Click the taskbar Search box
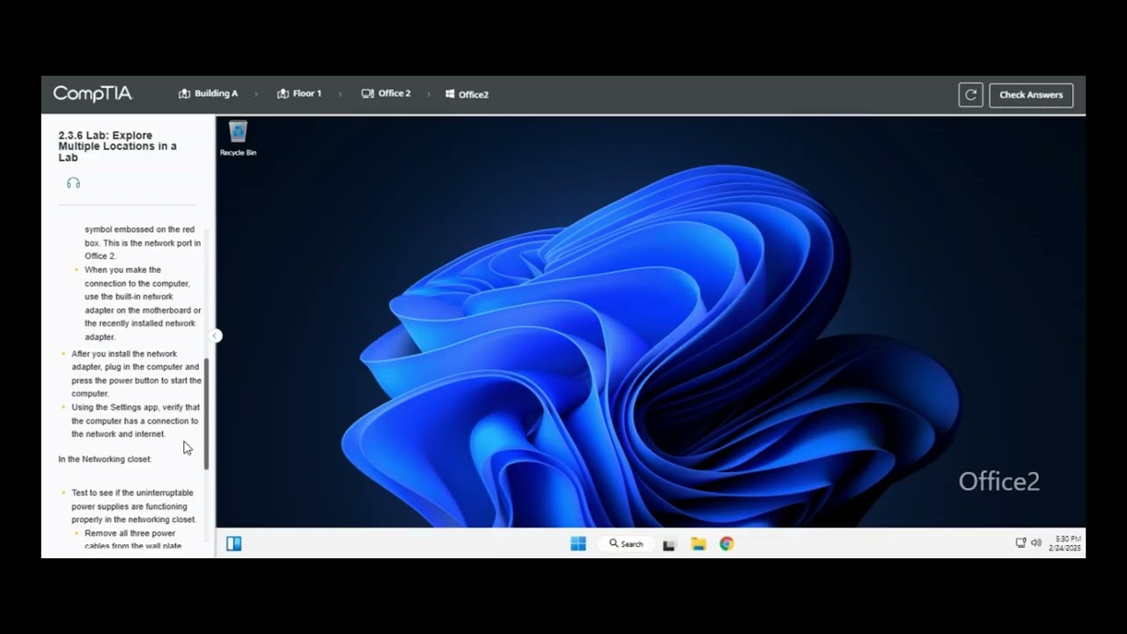Screen dimensions: 1127x634 [x=626, y=544]
